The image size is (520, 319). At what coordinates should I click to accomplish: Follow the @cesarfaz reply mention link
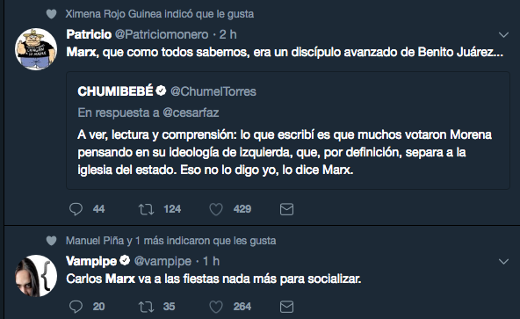pos(191,112)
